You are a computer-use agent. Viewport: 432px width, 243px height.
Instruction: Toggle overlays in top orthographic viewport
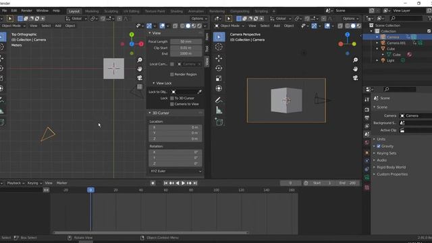coord(162,26)
